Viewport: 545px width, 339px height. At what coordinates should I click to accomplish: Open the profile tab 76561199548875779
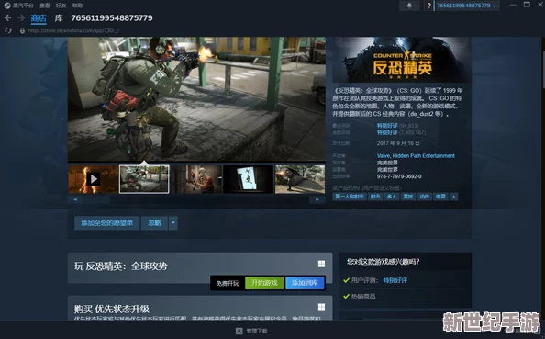click(112, 18)
